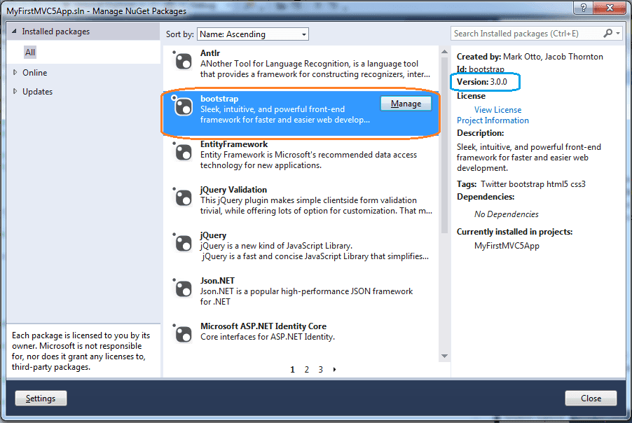Select the jQuery Validation package title
632x423 pixels.
pyautogui.click(x=233, y=190)
